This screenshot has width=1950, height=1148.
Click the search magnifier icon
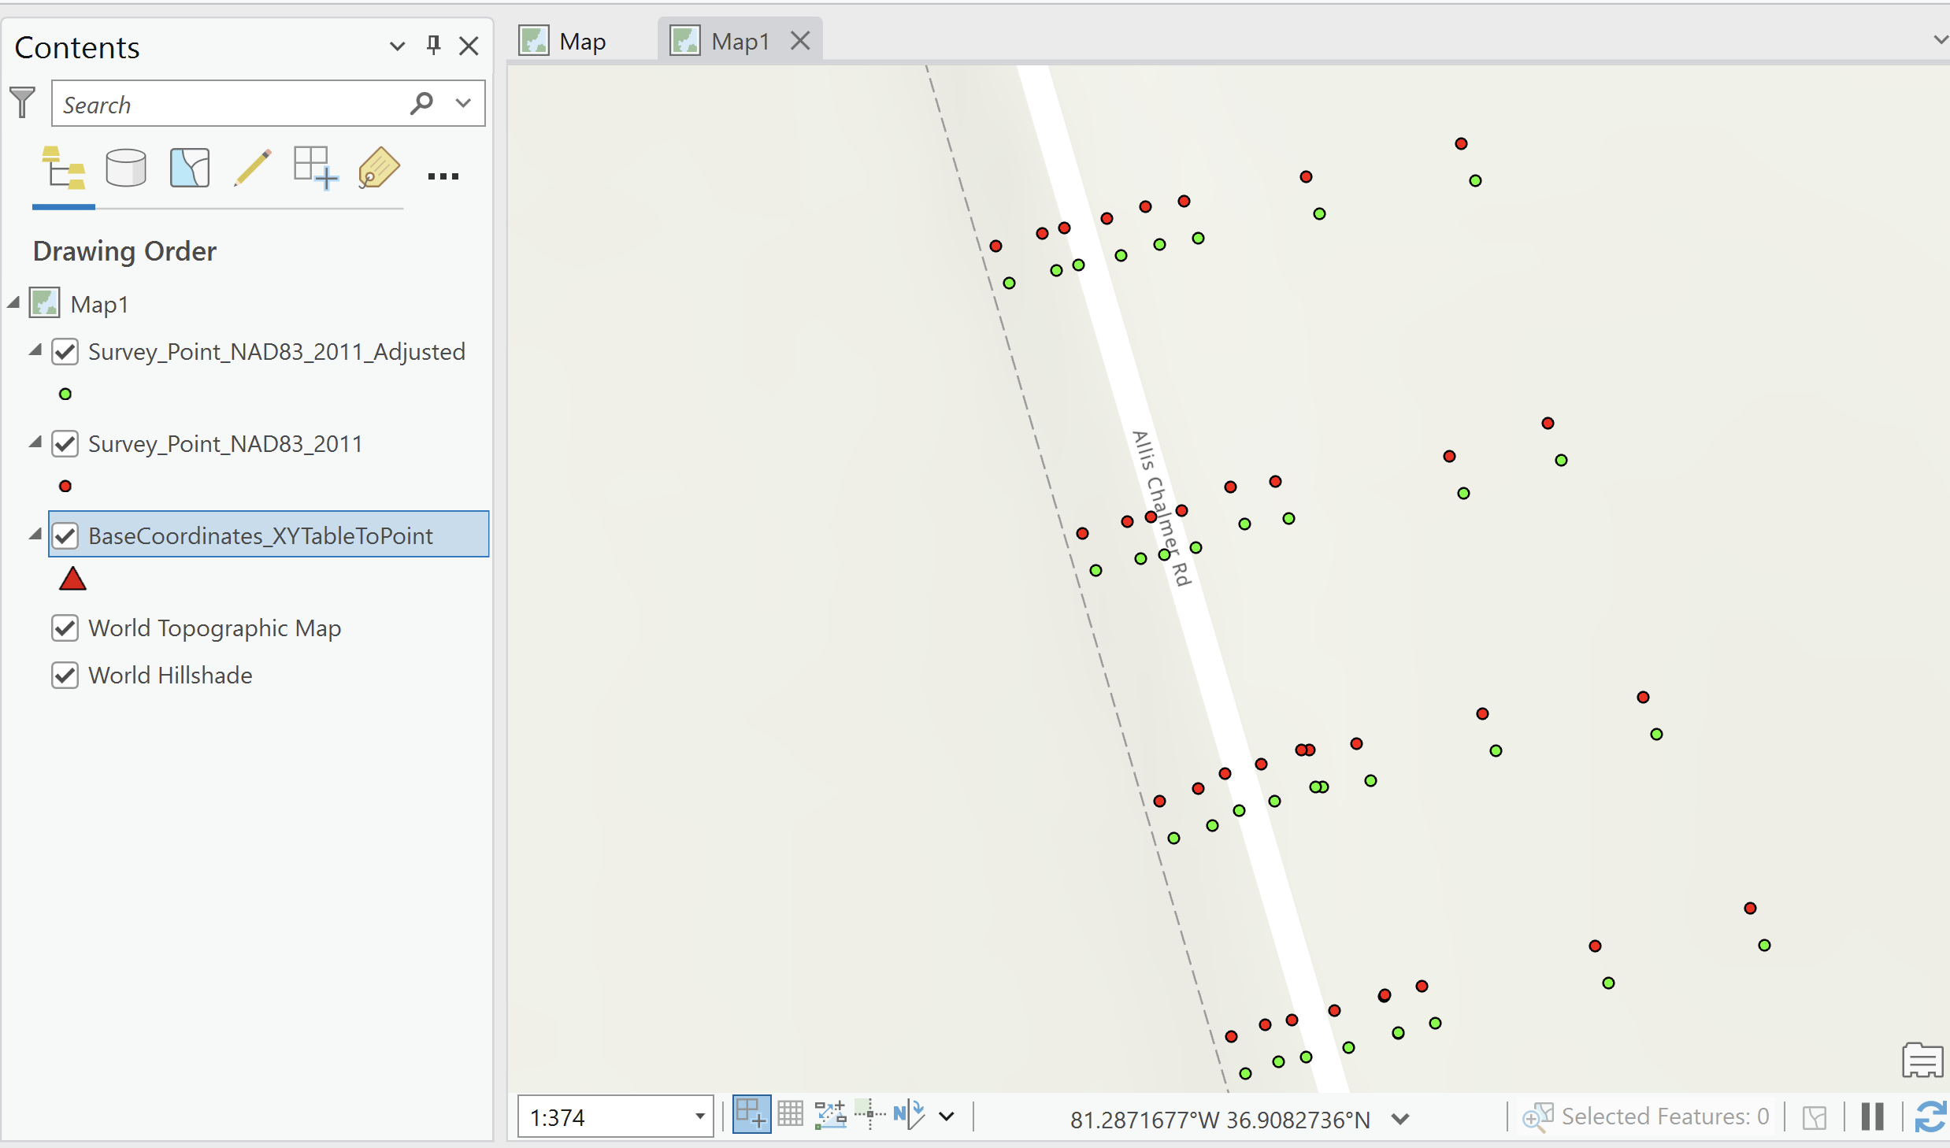[x=422, y=103]
